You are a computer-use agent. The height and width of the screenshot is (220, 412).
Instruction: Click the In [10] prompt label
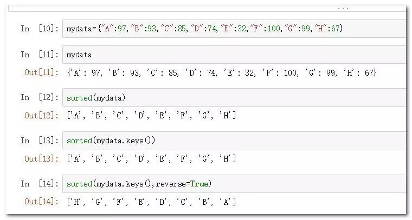(40, 29)
